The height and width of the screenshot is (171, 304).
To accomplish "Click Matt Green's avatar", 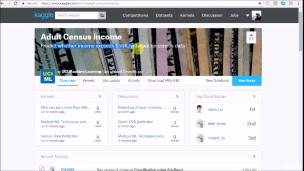I will pyautogui.click(x=200, y=123).
